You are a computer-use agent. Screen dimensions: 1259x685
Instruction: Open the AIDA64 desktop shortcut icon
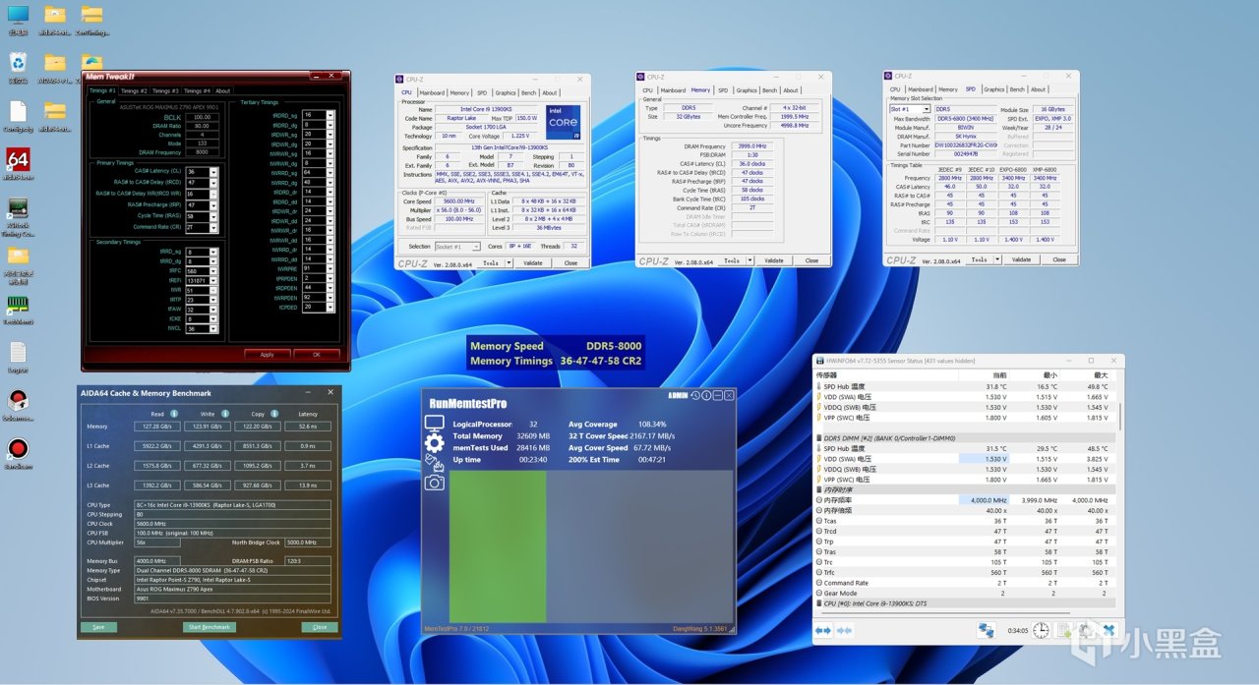18,159
